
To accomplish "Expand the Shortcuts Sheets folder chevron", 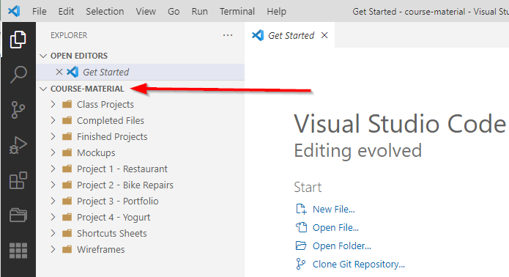I will 53,233.
